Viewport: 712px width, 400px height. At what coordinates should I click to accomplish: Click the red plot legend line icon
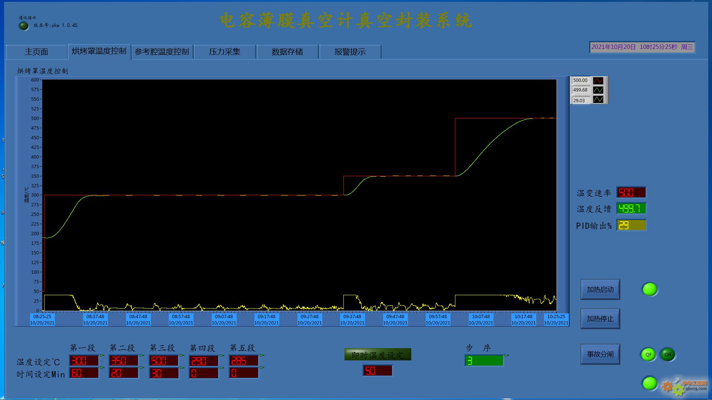click(598, 80)
